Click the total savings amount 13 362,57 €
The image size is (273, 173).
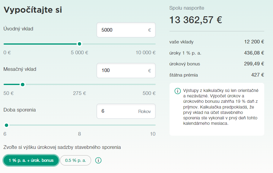point(195,20)
